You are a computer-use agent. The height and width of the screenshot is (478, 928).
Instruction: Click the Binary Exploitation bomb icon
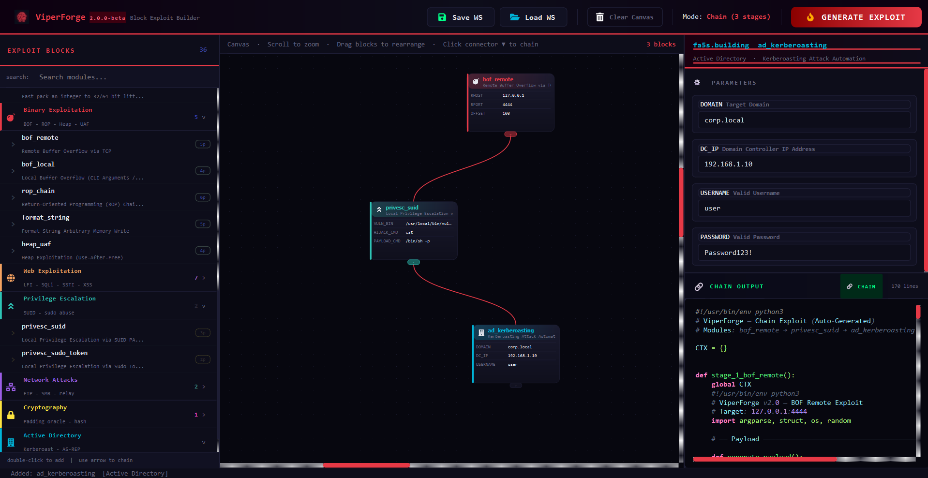(11, 117)
